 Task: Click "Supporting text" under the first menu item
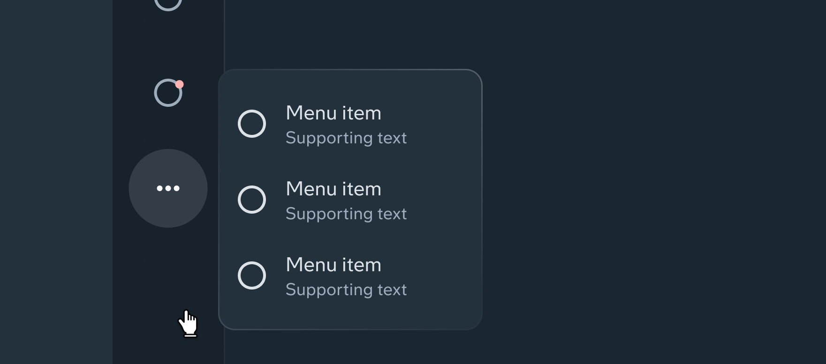click(346, 137)
